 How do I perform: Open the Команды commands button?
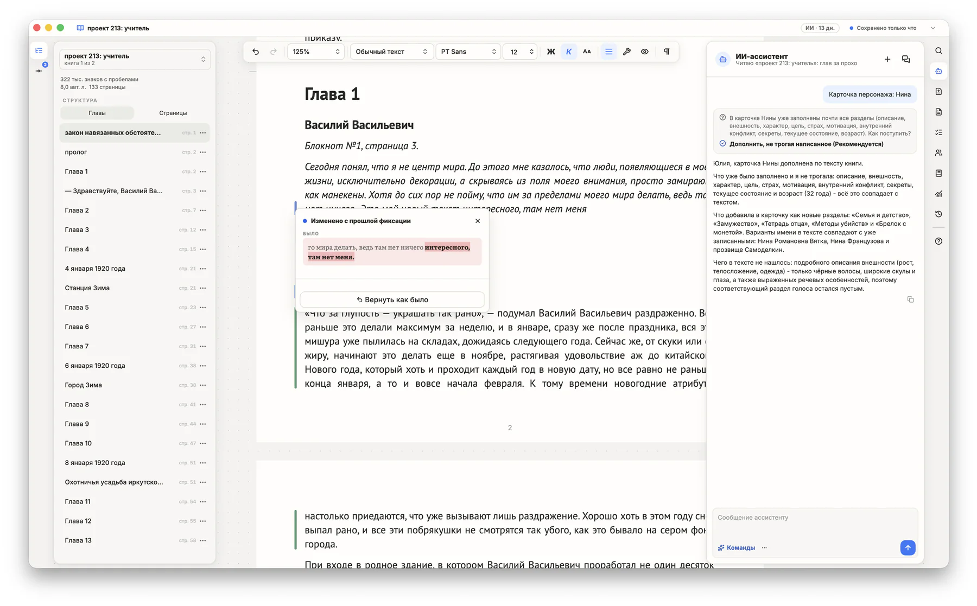[736, 548]
